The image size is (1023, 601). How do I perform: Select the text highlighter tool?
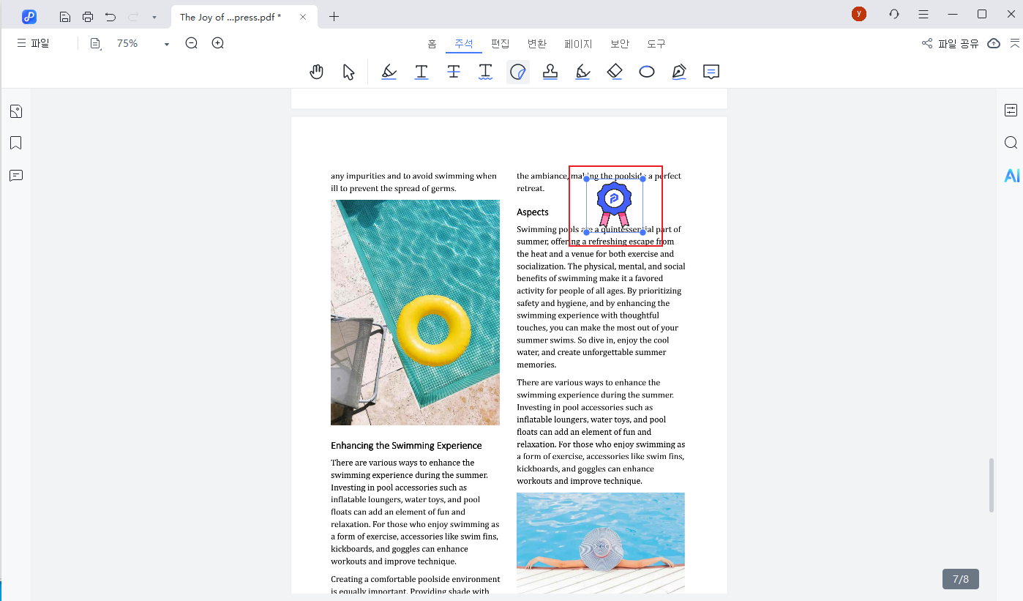[x=389, y=72]
